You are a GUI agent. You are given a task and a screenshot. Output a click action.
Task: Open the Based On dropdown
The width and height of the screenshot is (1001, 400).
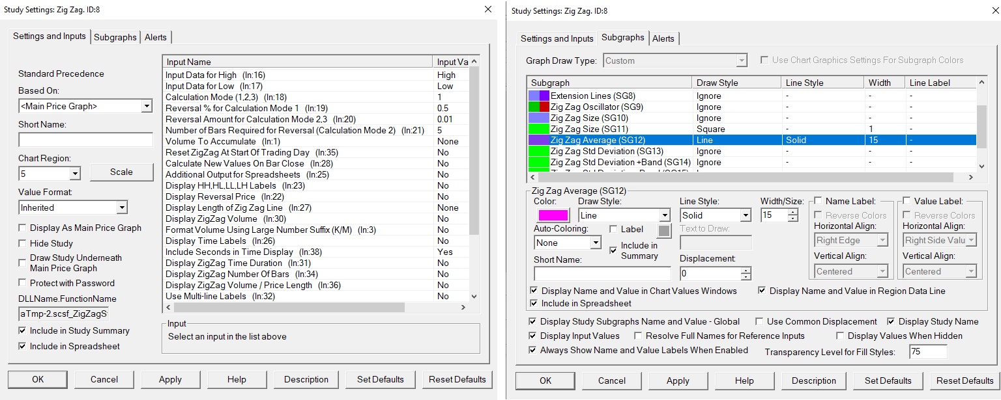coord(147,106)
